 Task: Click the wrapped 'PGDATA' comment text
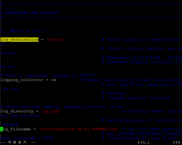tap(10, 125)
